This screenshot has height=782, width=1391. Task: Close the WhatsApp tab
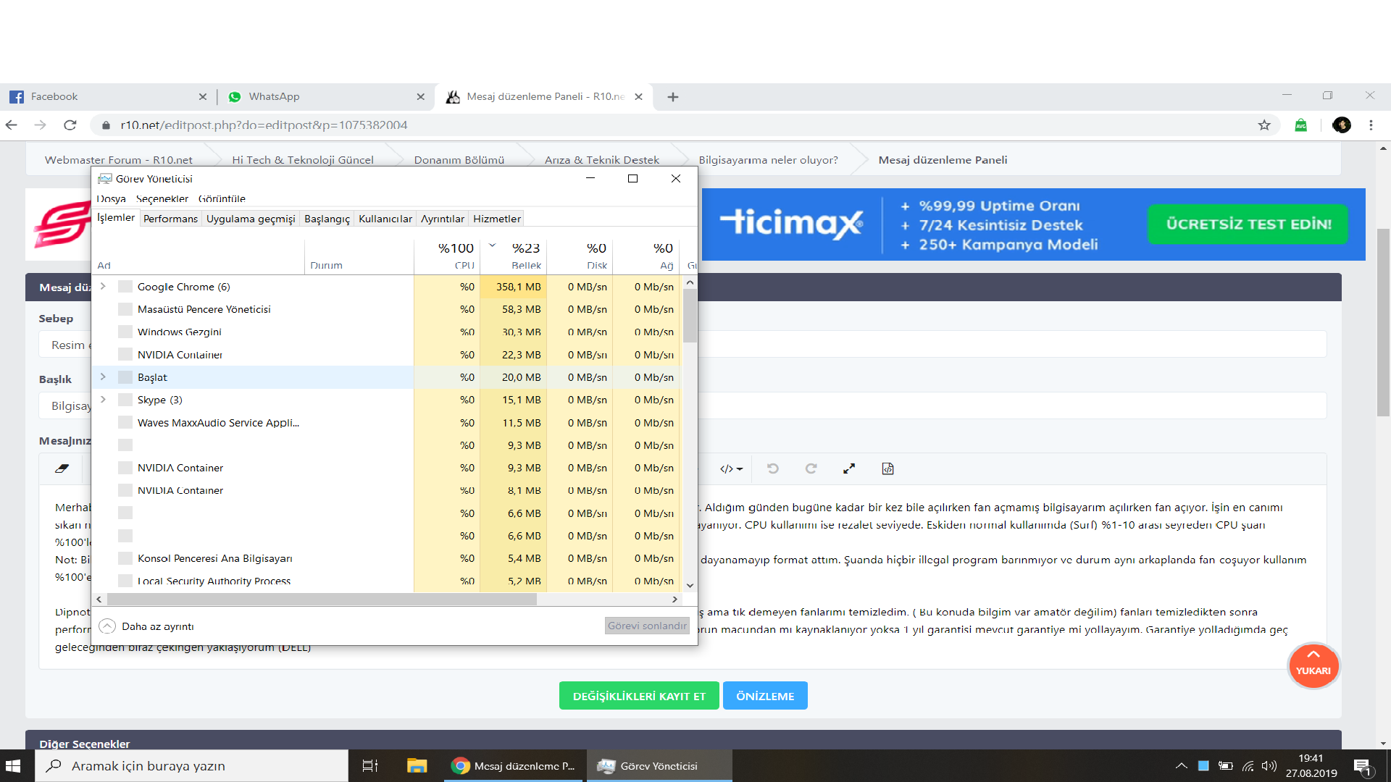[421, 97]
